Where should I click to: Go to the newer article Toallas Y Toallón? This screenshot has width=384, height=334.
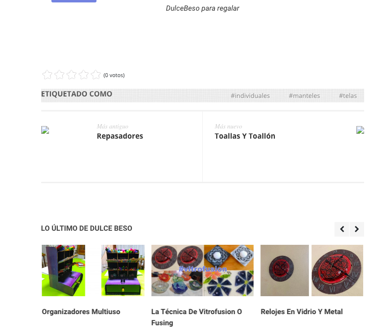(245, 136)
